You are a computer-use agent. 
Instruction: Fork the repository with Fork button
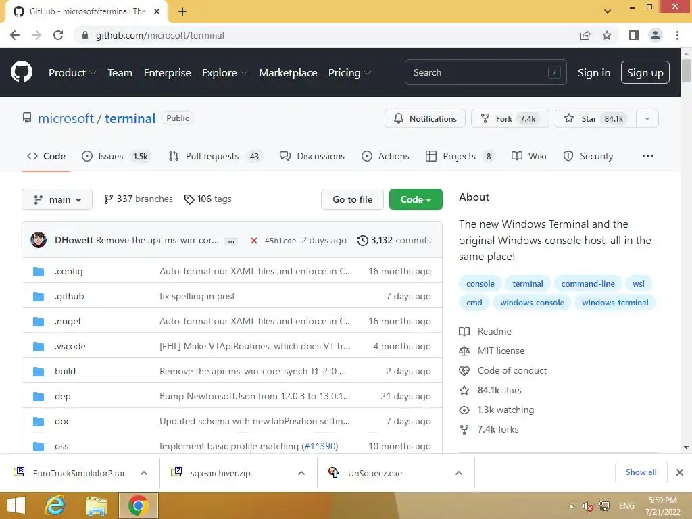click(x=510, y=119)
